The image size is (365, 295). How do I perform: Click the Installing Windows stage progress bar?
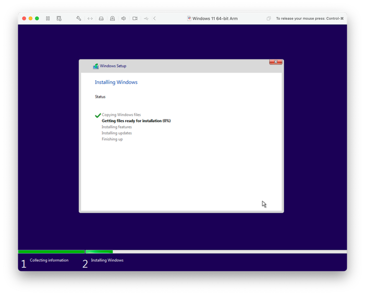(x=216, y=252)
